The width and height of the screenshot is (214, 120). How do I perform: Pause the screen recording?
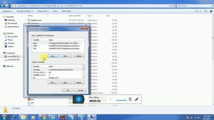pyautogui.click(x=79, y=99)
